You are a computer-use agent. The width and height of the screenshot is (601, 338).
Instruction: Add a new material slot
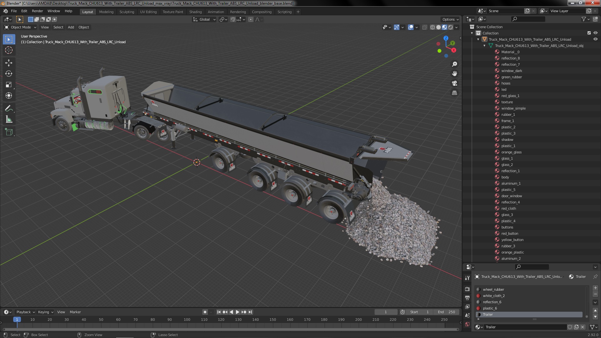[595, 288]
